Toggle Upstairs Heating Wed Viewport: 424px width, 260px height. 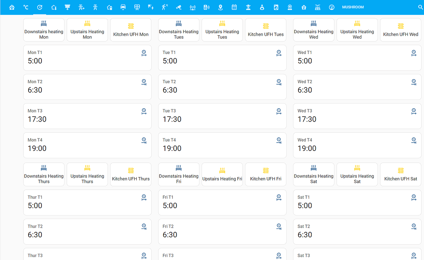357,30
